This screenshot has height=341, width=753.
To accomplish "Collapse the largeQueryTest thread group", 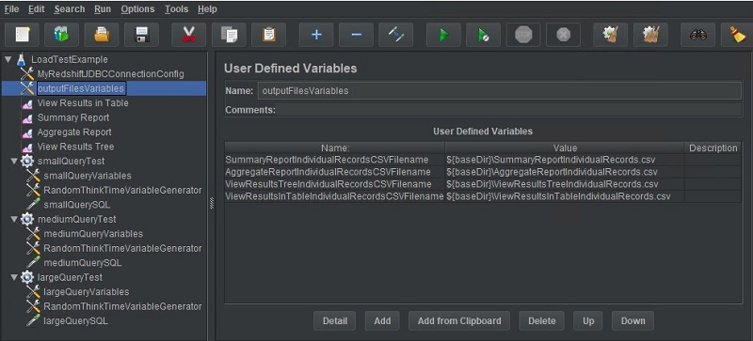I will pyautogui.click(x=14, y=277).
